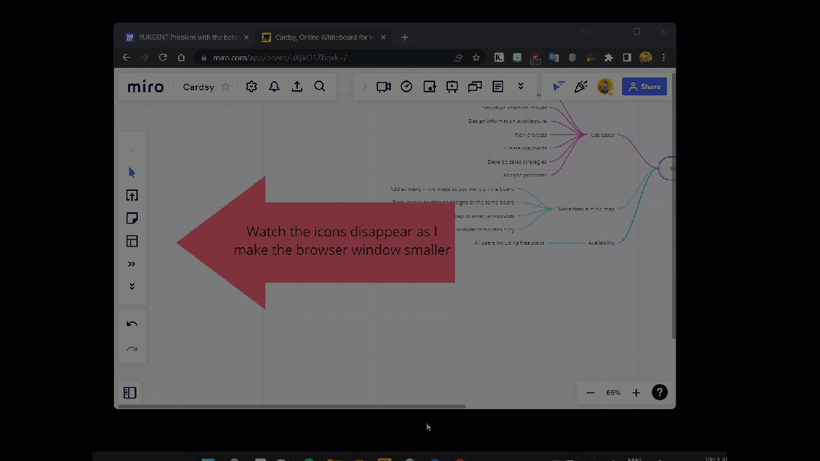The width and height of the screenshot is (820, 461).
Task: Toggle collaborators' cursors icon
Action: pyautogui.click(x=559, y=86)
